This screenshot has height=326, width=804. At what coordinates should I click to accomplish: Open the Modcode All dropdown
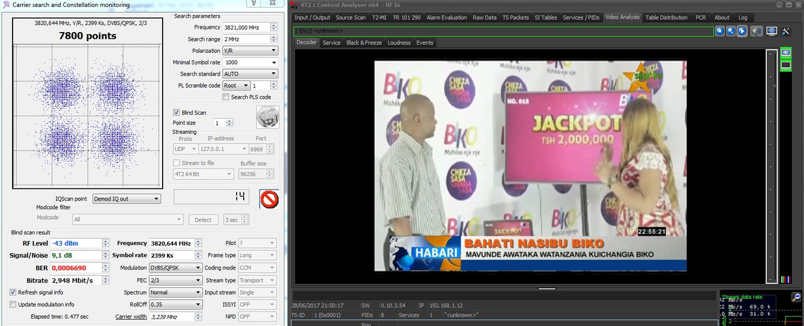click(128, 219)
